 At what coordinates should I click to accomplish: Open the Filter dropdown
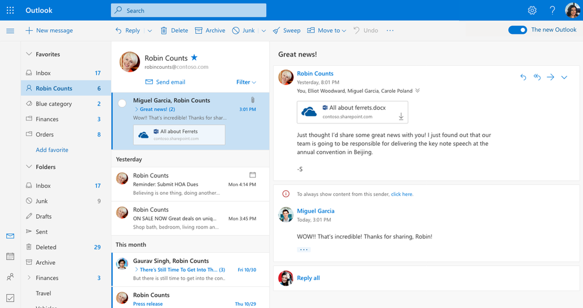(x=246, y=82)
